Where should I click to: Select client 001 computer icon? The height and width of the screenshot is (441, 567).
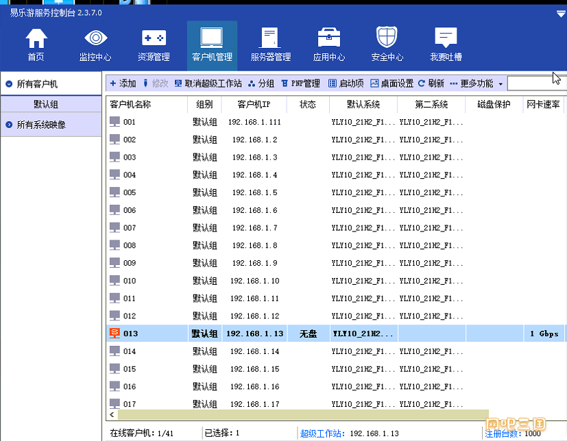(x=114, y=122)
